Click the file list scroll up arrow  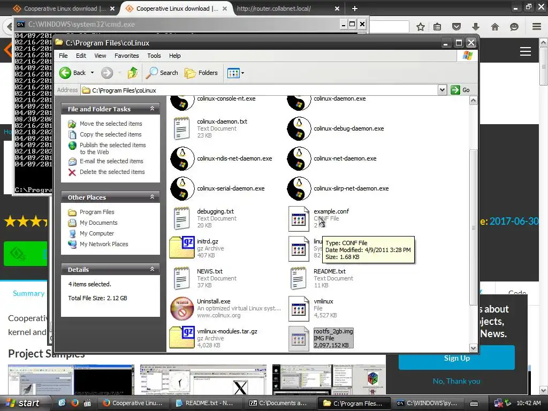coord(473,101)
